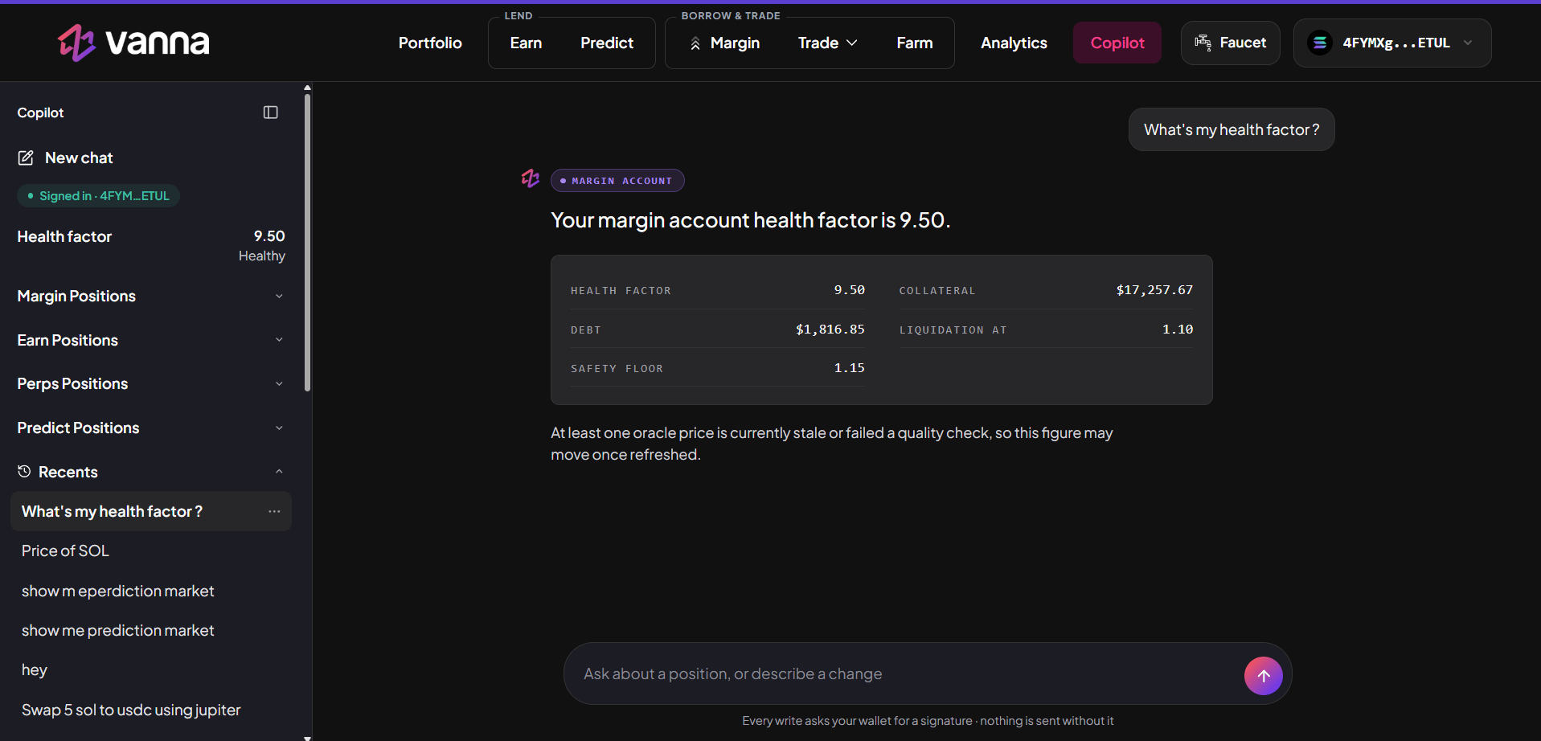
Task: Click the Collateral value $17,257.67
Action: [1154, 289]
